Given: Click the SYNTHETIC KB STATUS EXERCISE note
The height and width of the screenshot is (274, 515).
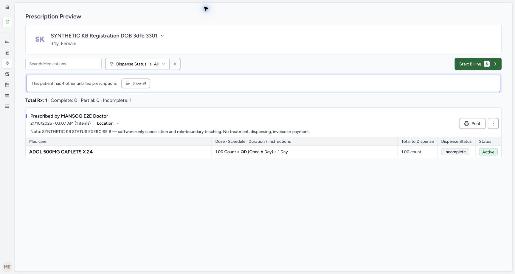Looking at the screenshot, I should point(170,131).
